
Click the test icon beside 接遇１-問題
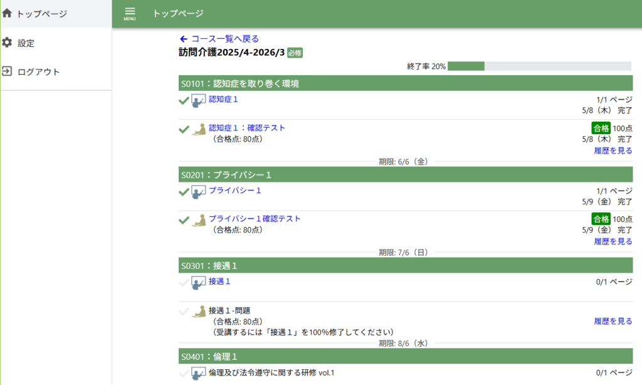click(199, 312)
